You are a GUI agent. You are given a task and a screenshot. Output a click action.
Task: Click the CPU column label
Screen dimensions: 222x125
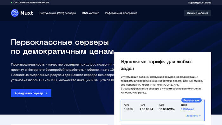[127, 105]
